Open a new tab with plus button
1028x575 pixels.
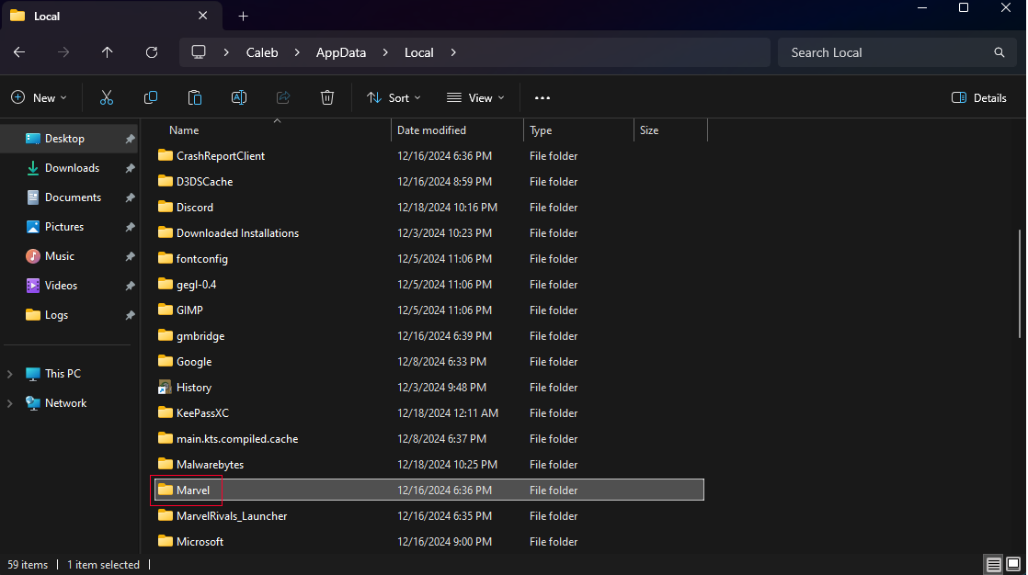244,17
